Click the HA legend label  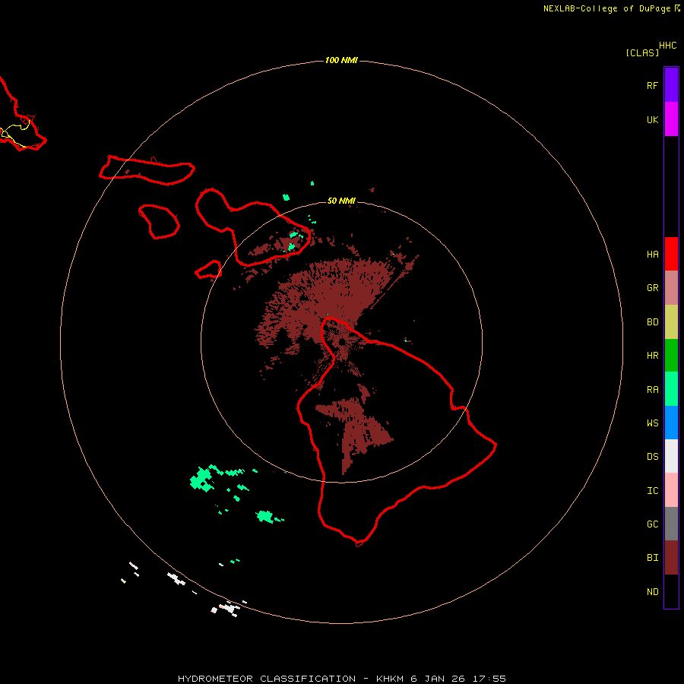tap(652, 255)
